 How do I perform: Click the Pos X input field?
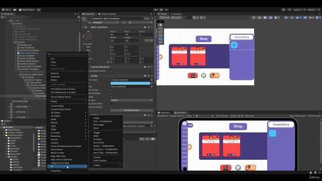pos(117,35)
